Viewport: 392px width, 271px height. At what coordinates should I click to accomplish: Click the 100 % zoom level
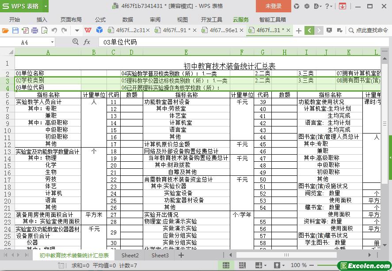coord(299,266)
